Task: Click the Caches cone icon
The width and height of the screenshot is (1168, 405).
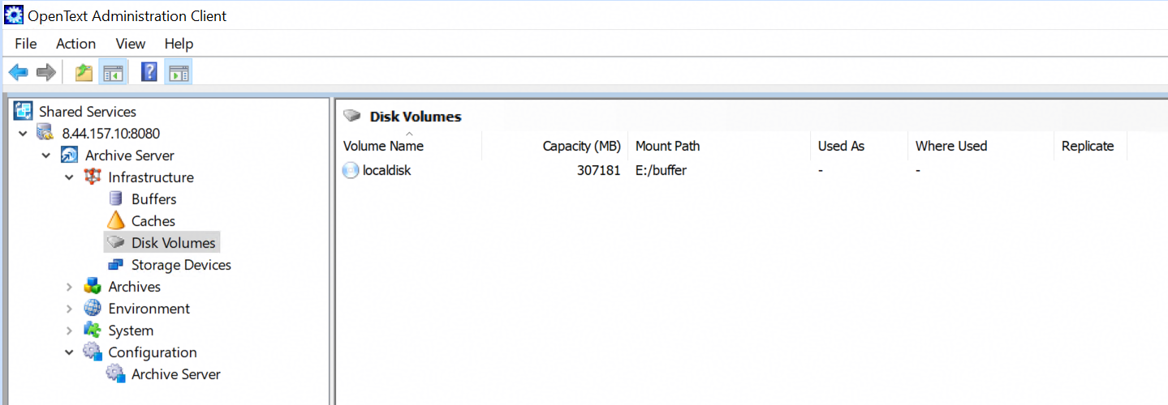Action: tap(117, 220)
